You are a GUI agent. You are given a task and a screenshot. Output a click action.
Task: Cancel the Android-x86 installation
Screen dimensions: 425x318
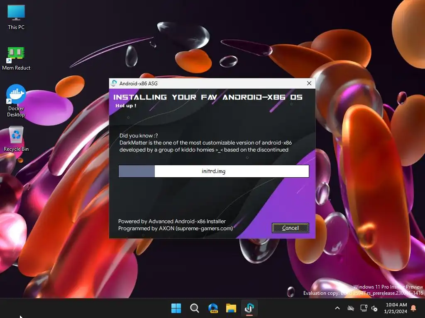click(290, 228)
